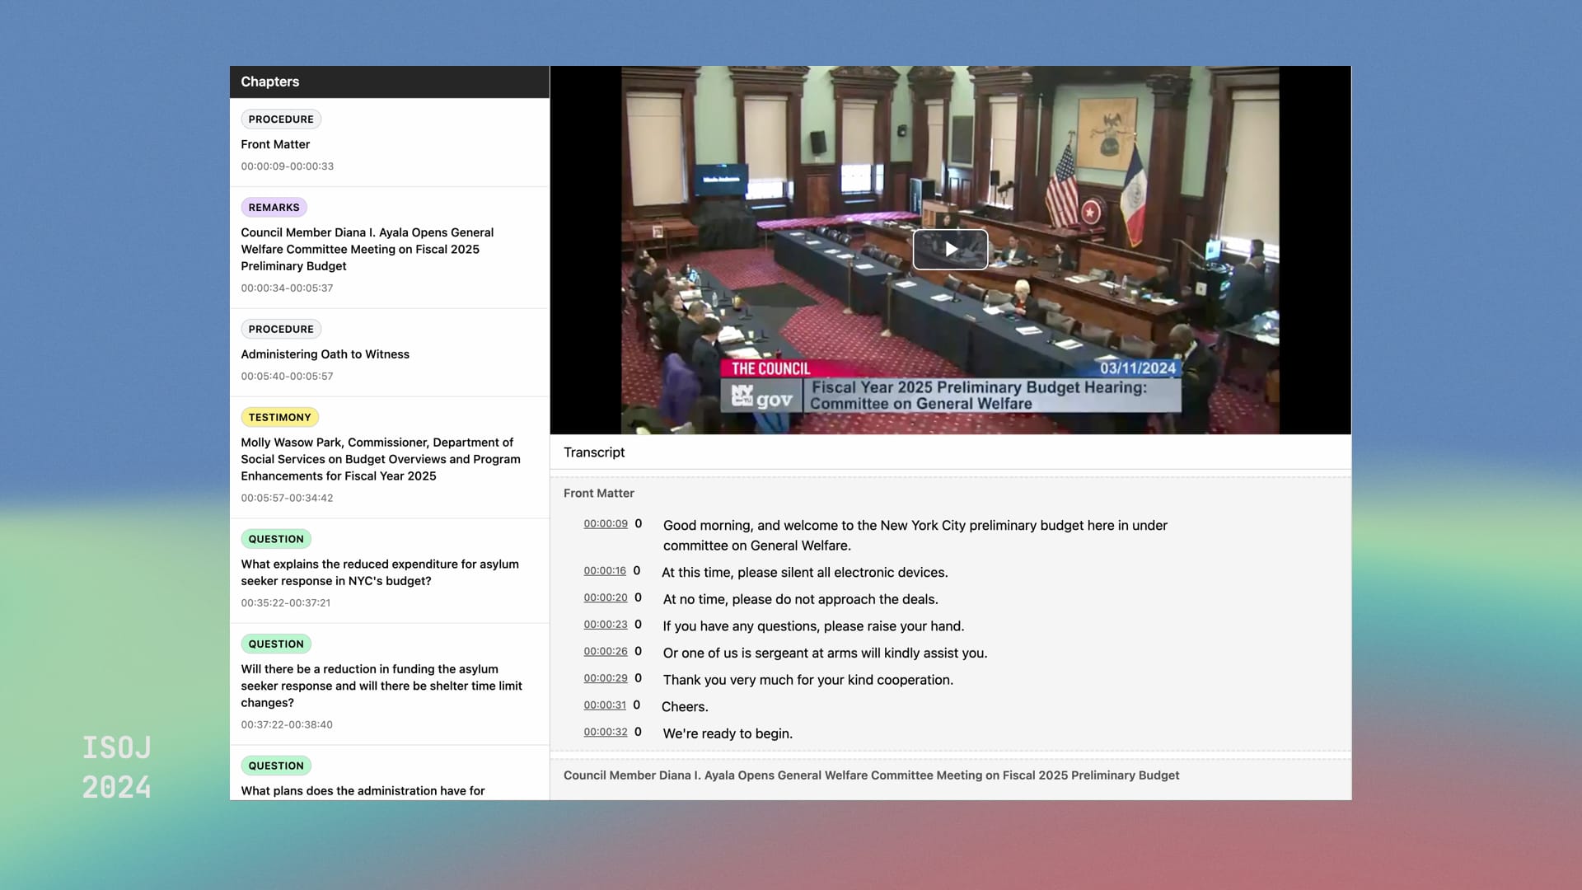
Task: Click the purple REMARKS badge
Action: [x=274, y=208]
